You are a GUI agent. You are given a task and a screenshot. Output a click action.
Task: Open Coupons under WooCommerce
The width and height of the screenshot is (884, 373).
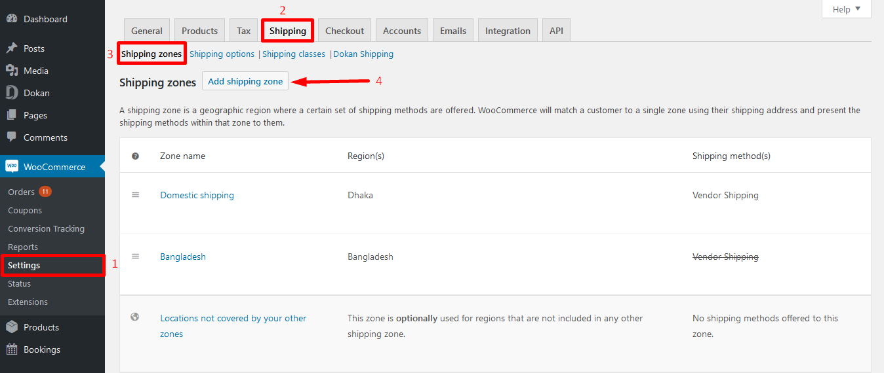pyautogui.click(x=25, y=210)
